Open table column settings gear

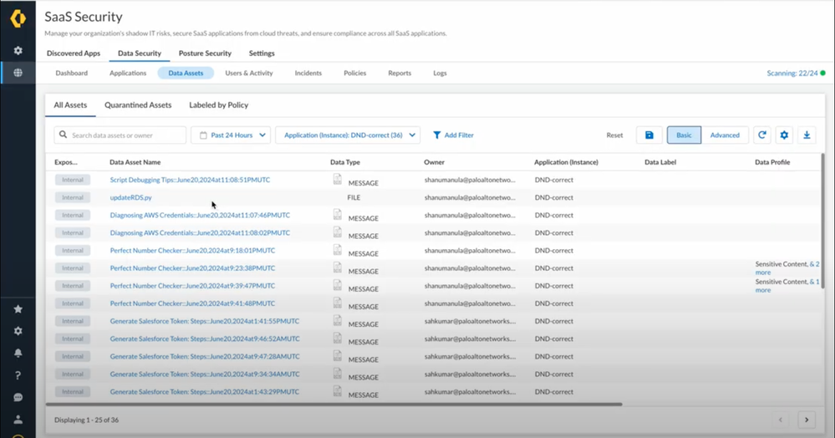pos(784,135)
